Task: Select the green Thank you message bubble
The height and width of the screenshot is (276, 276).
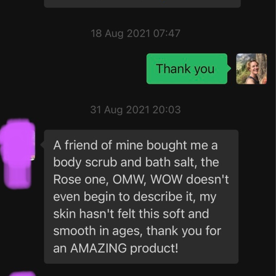Action: pyautogui.click(x=187, y=69)
